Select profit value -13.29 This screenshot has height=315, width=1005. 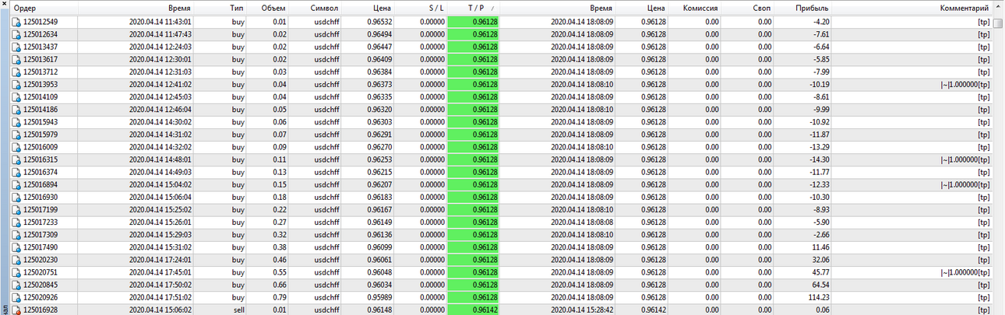pyautogui.click(x=816, y=147)
